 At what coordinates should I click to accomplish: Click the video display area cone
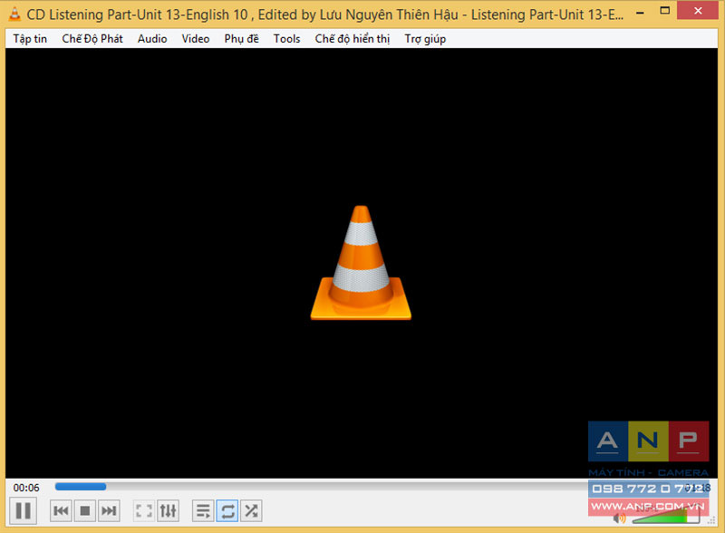pos(361,263)
